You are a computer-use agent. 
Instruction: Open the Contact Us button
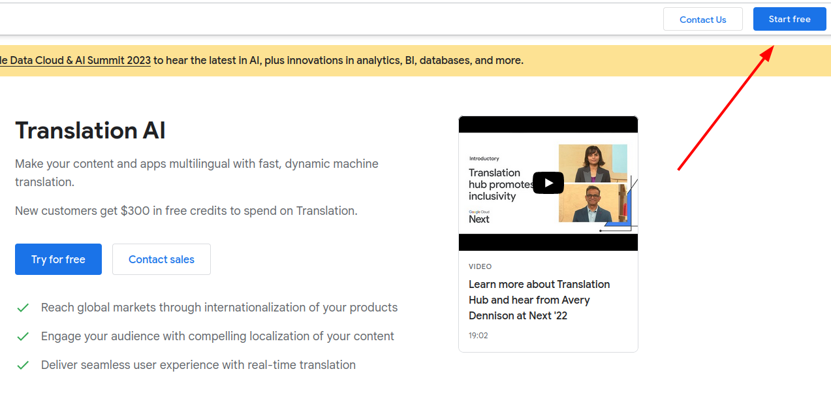tap(702, 19)
